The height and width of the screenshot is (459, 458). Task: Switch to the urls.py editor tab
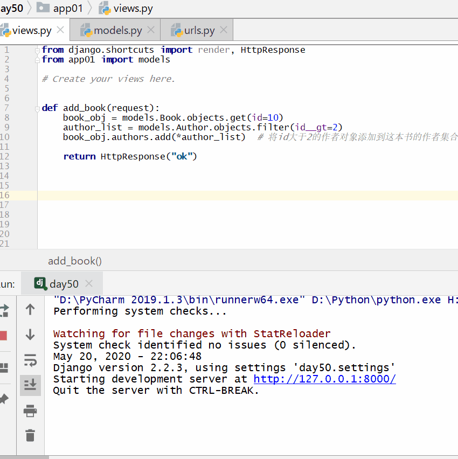coord(199,31)
